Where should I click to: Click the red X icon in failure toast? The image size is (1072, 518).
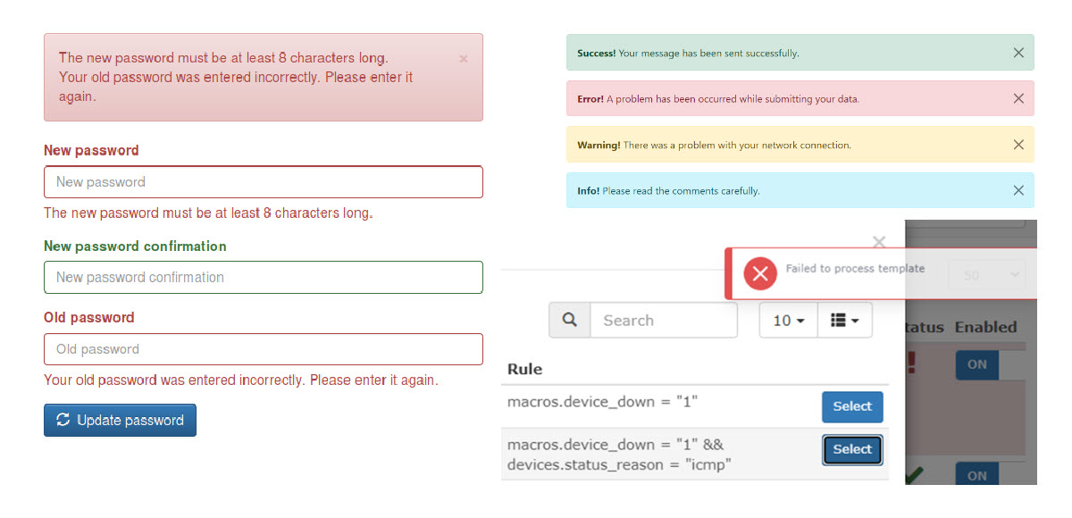pos(760,273)
